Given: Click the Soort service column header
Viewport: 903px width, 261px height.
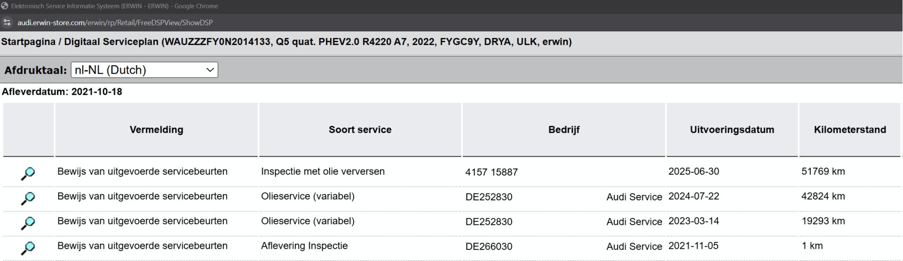Looking at the screenshot, I should [360, 130].
